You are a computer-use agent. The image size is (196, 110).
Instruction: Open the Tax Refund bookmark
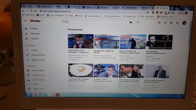point(165,17)
